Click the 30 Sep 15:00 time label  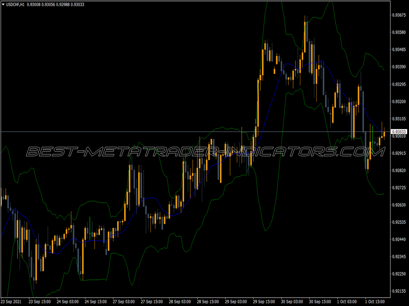click(x=320, y=301)
